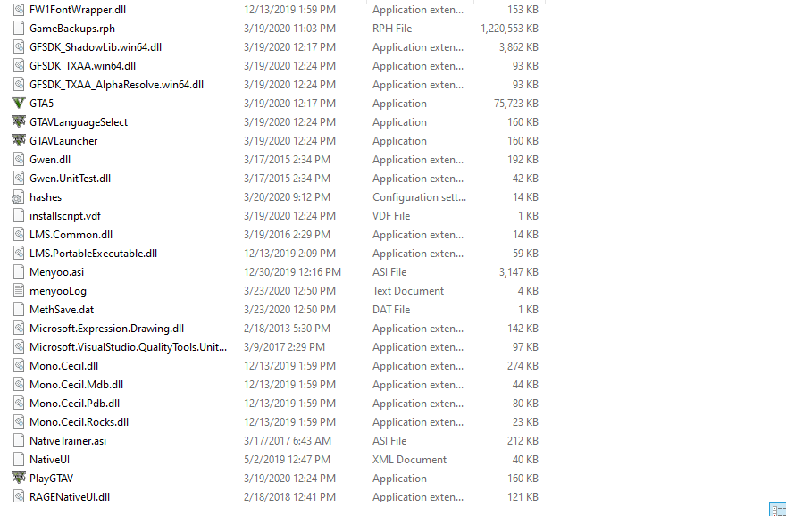Select the file name RAGENativeUI.dll
This screenshot has width=786, height=516.
point(70,497)
